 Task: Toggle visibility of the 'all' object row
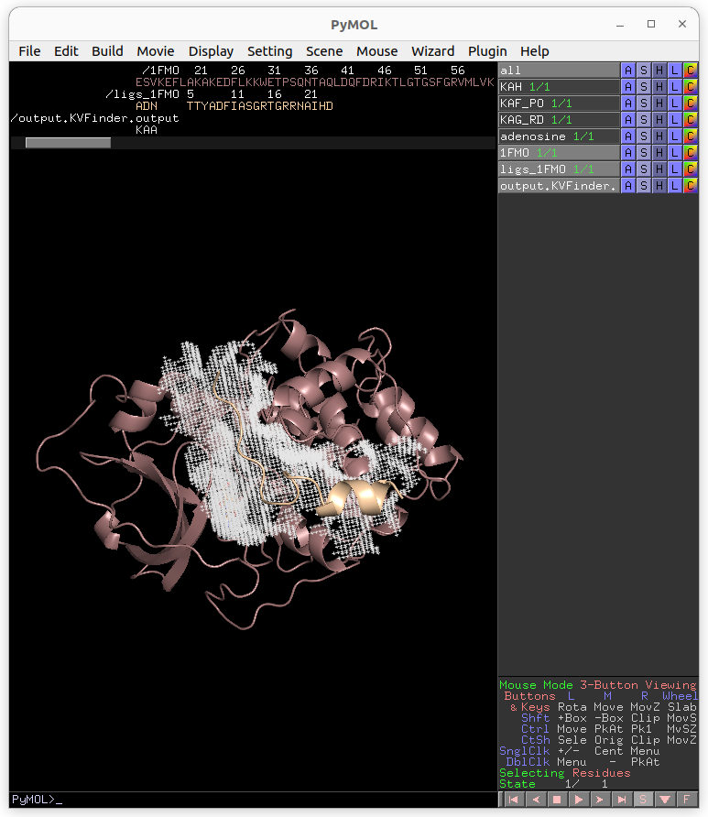pyautogui.click(x=559, y=71)
